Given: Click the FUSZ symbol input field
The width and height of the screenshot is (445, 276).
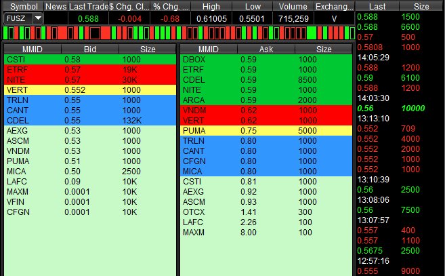Looking at the screenshot, I should [18, 19].
